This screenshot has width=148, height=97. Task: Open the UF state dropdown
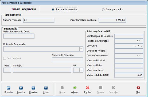[81, 70]
